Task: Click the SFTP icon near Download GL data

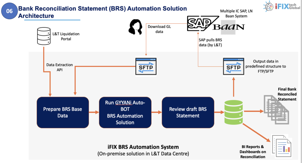Action: click(146, 66)
